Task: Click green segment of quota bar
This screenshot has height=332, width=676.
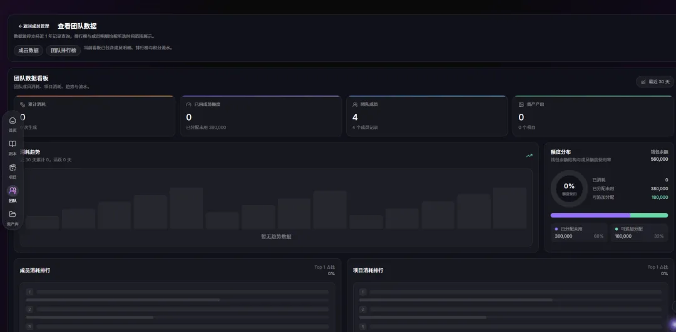Action: [x=649, y=215]
